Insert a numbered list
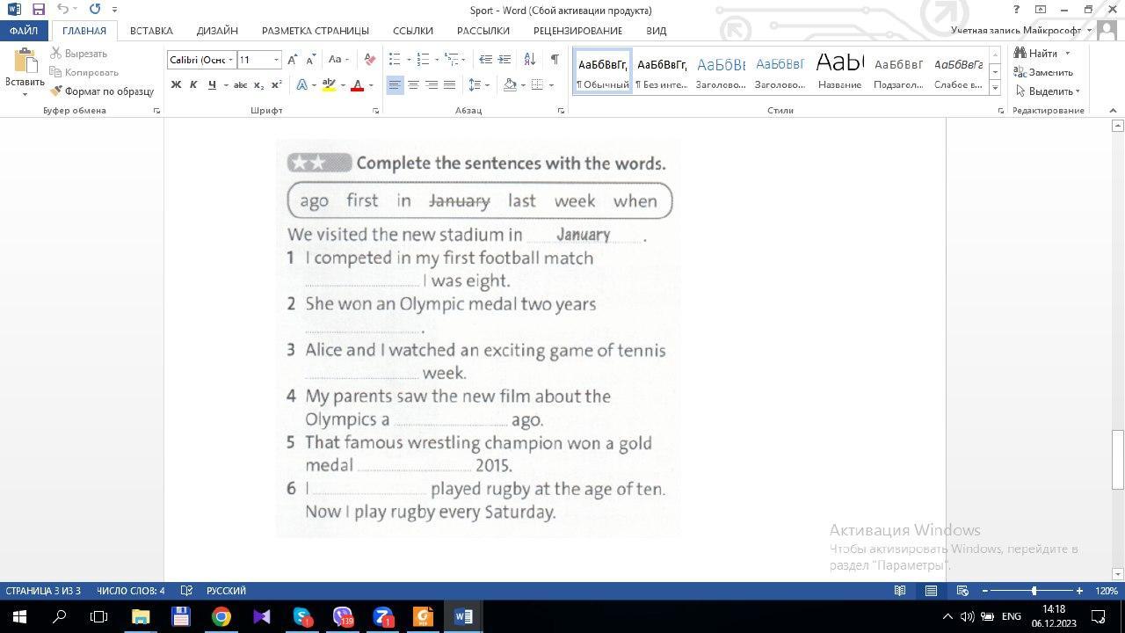 coord(423,60)
